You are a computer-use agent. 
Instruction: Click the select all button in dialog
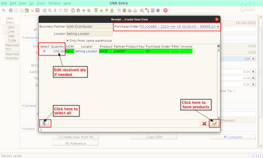coord(44,124)
